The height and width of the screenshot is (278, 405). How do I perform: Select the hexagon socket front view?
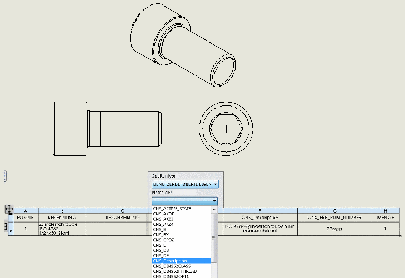pos(226,129)
